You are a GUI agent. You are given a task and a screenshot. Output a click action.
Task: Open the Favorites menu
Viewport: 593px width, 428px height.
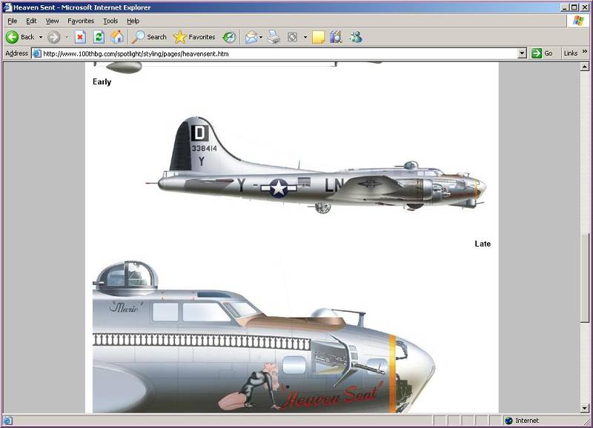(81, 21)
